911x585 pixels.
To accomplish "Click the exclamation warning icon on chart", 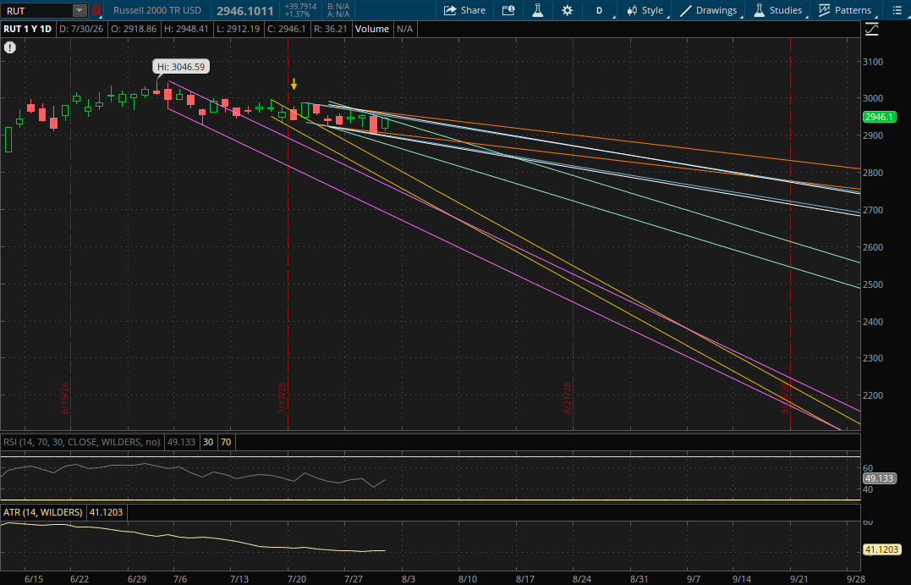I will (x=10, y=47).
